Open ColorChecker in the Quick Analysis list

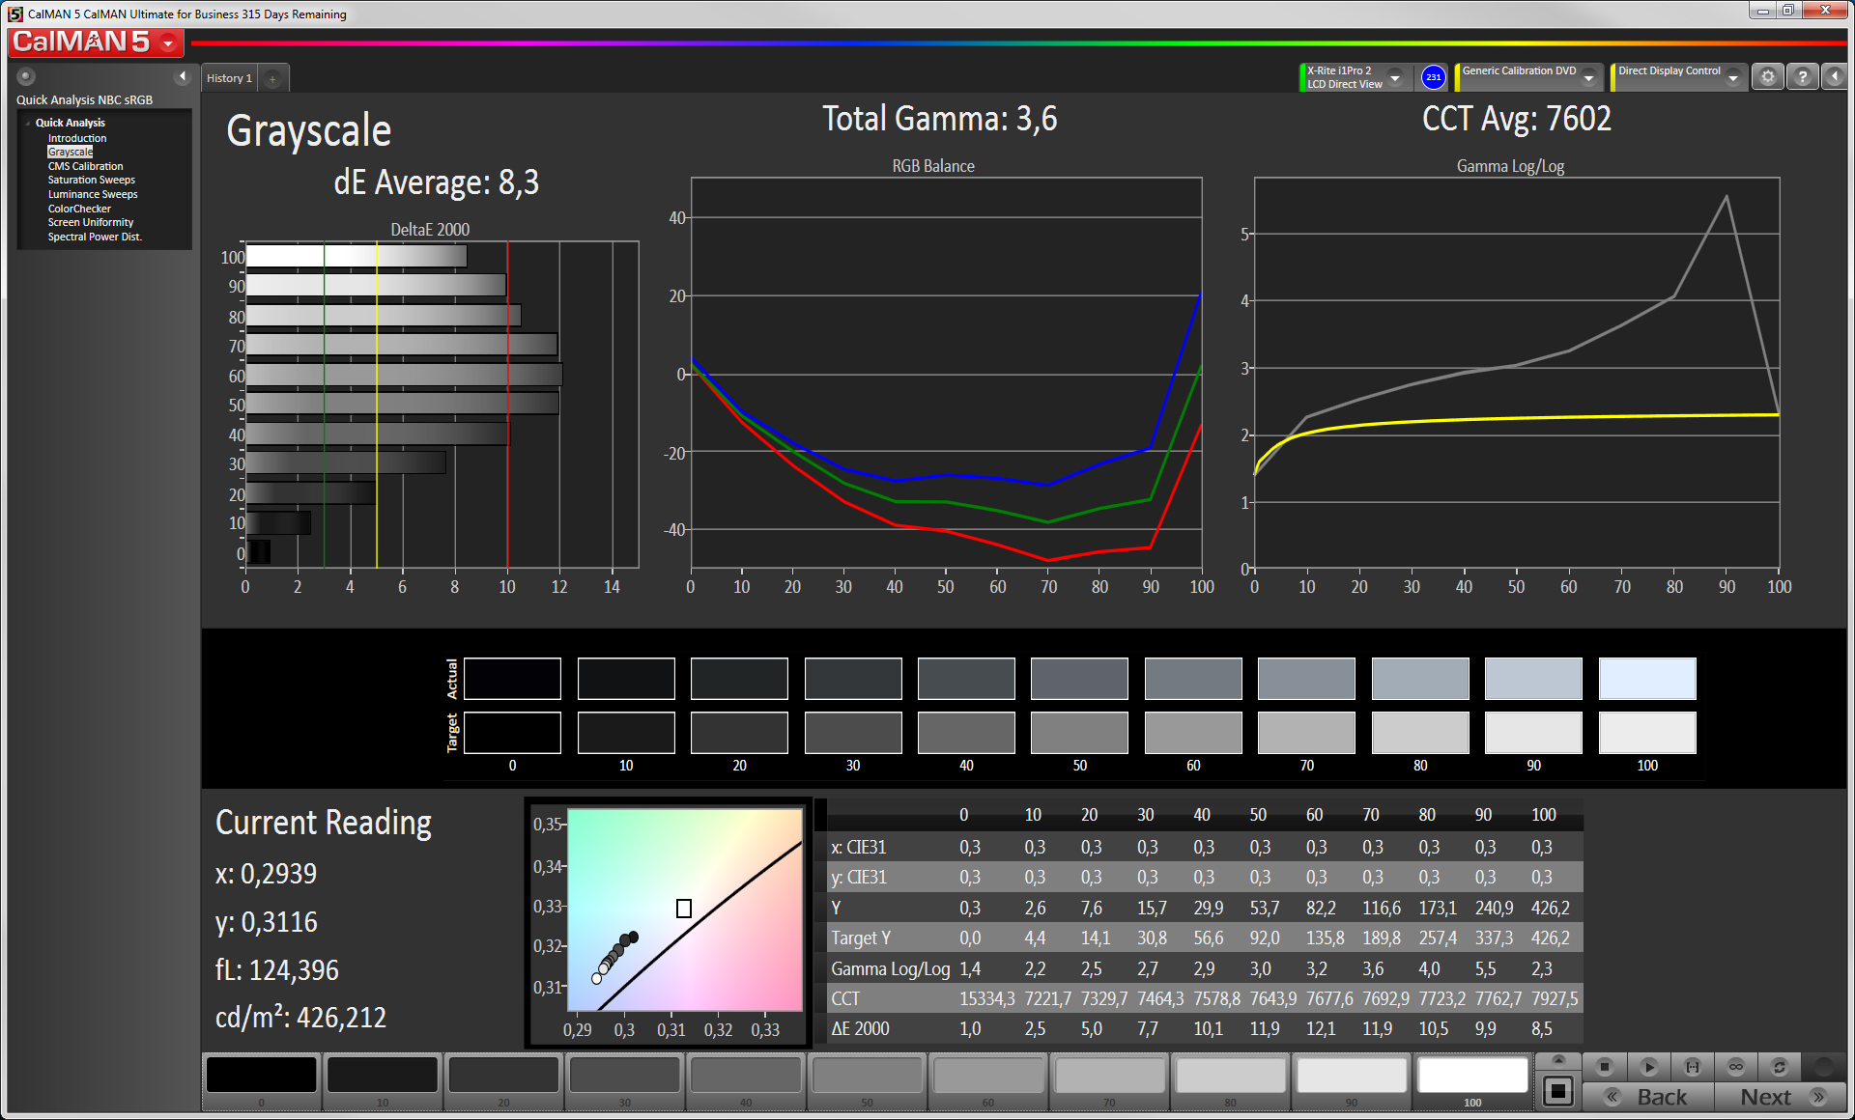pos(79,209)
